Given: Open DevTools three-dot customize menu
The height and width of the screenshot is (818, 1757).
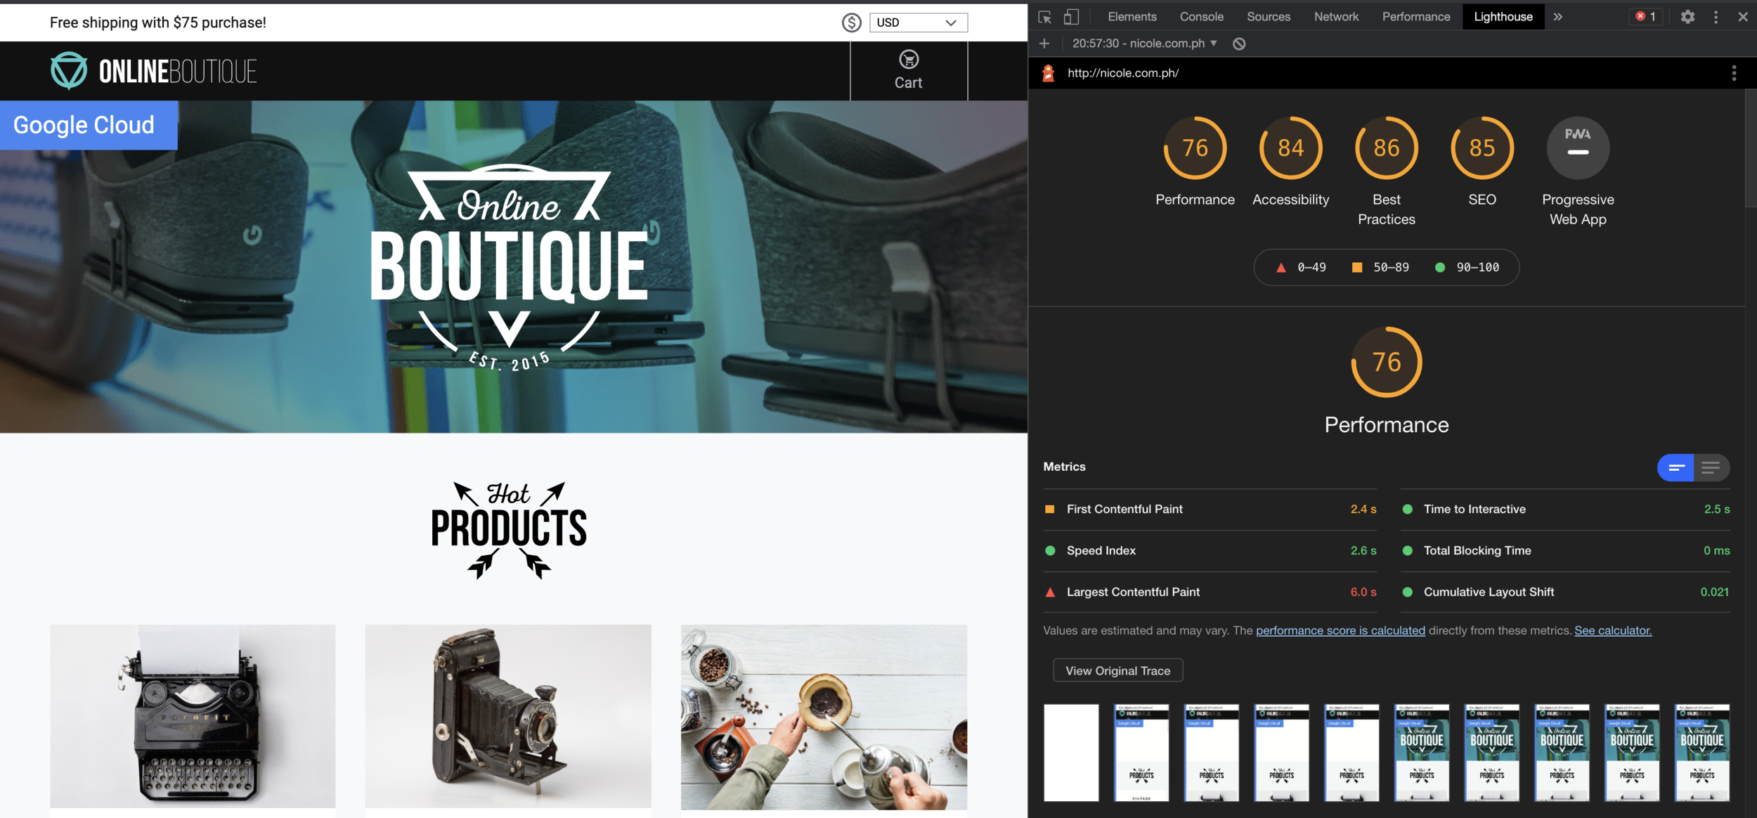Looking at the screenshot, I should tap(1716, 17).
